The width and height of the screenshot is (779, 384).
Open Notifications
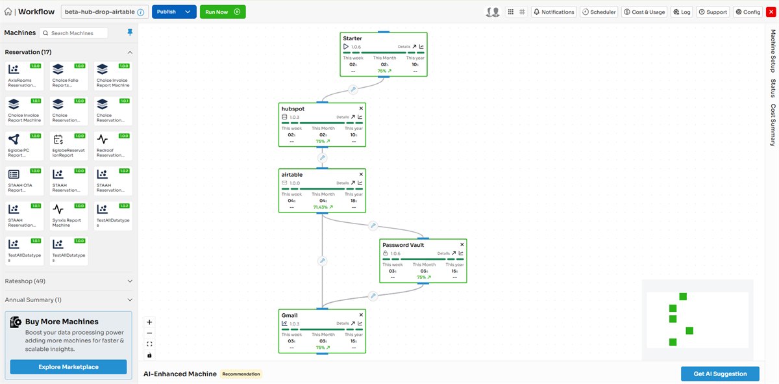pos(554,12)
